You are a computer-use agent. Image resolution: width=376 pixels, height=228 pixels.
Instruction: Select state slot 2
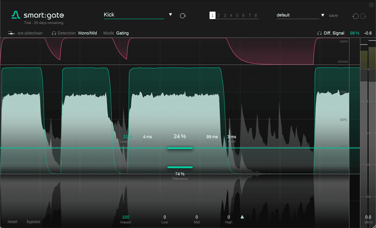point(219,15)
